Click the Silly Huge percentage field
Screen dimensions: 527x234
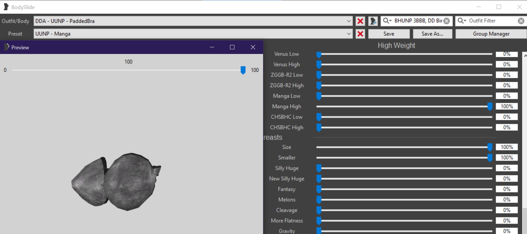[x=507, y=168]
